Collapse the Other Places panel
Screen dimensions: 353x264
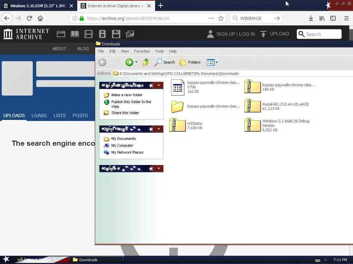(x=159, y=129)
